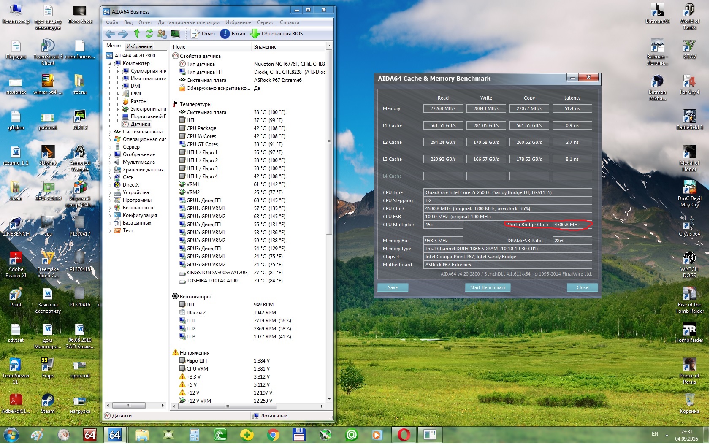
Task: Click the Бэкап toolbar button
Action: (x=233, y=34)
